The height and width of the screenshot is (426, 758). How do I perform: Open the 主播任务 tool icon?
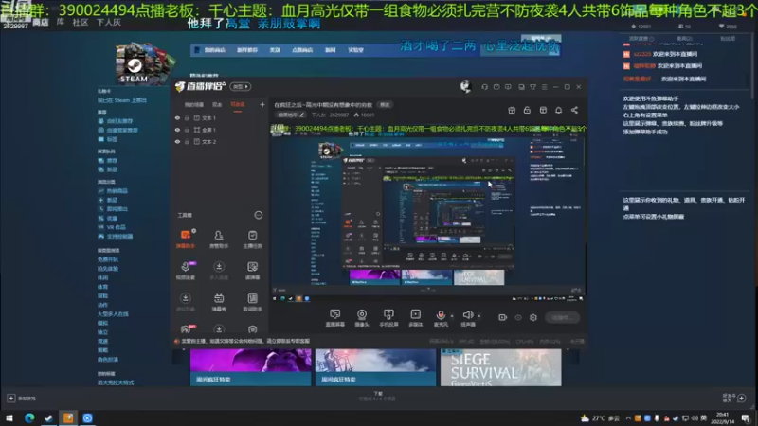pos(252,240)
